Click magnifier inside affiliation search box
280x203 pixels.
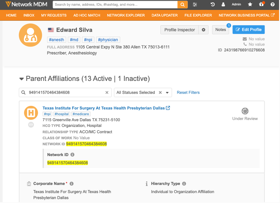coord(23,92)
